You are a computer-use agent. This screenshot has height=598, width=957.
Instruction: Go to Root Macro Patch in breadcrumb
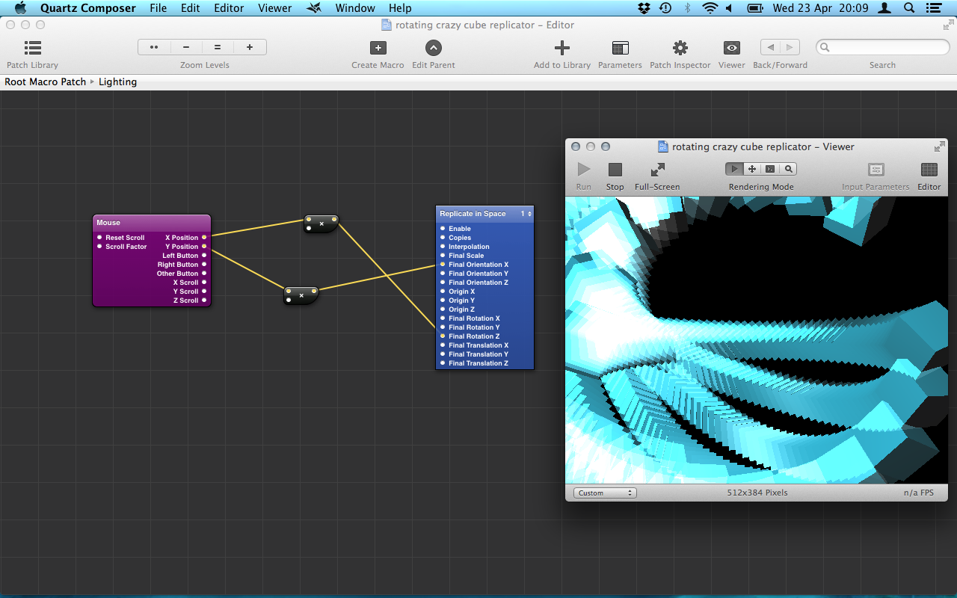pos(46,81)
